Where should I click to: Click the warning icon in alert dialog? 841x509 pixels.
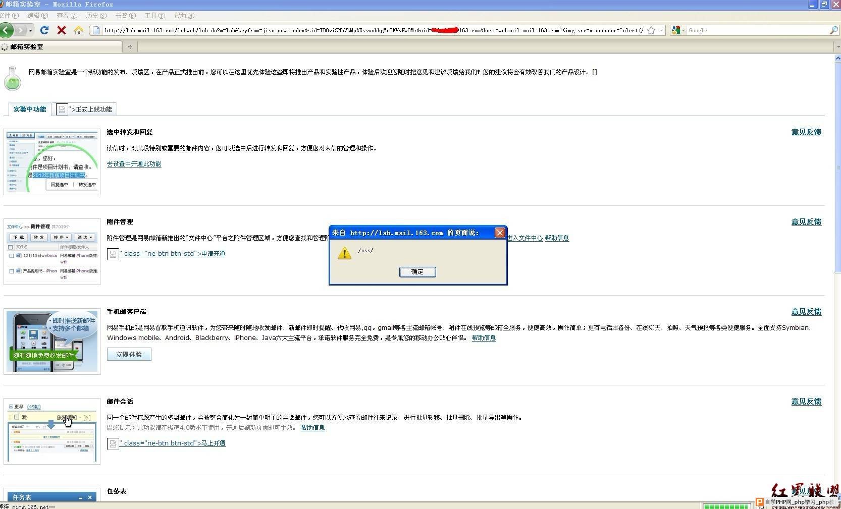pyautogui.click(x=344, y=253)
